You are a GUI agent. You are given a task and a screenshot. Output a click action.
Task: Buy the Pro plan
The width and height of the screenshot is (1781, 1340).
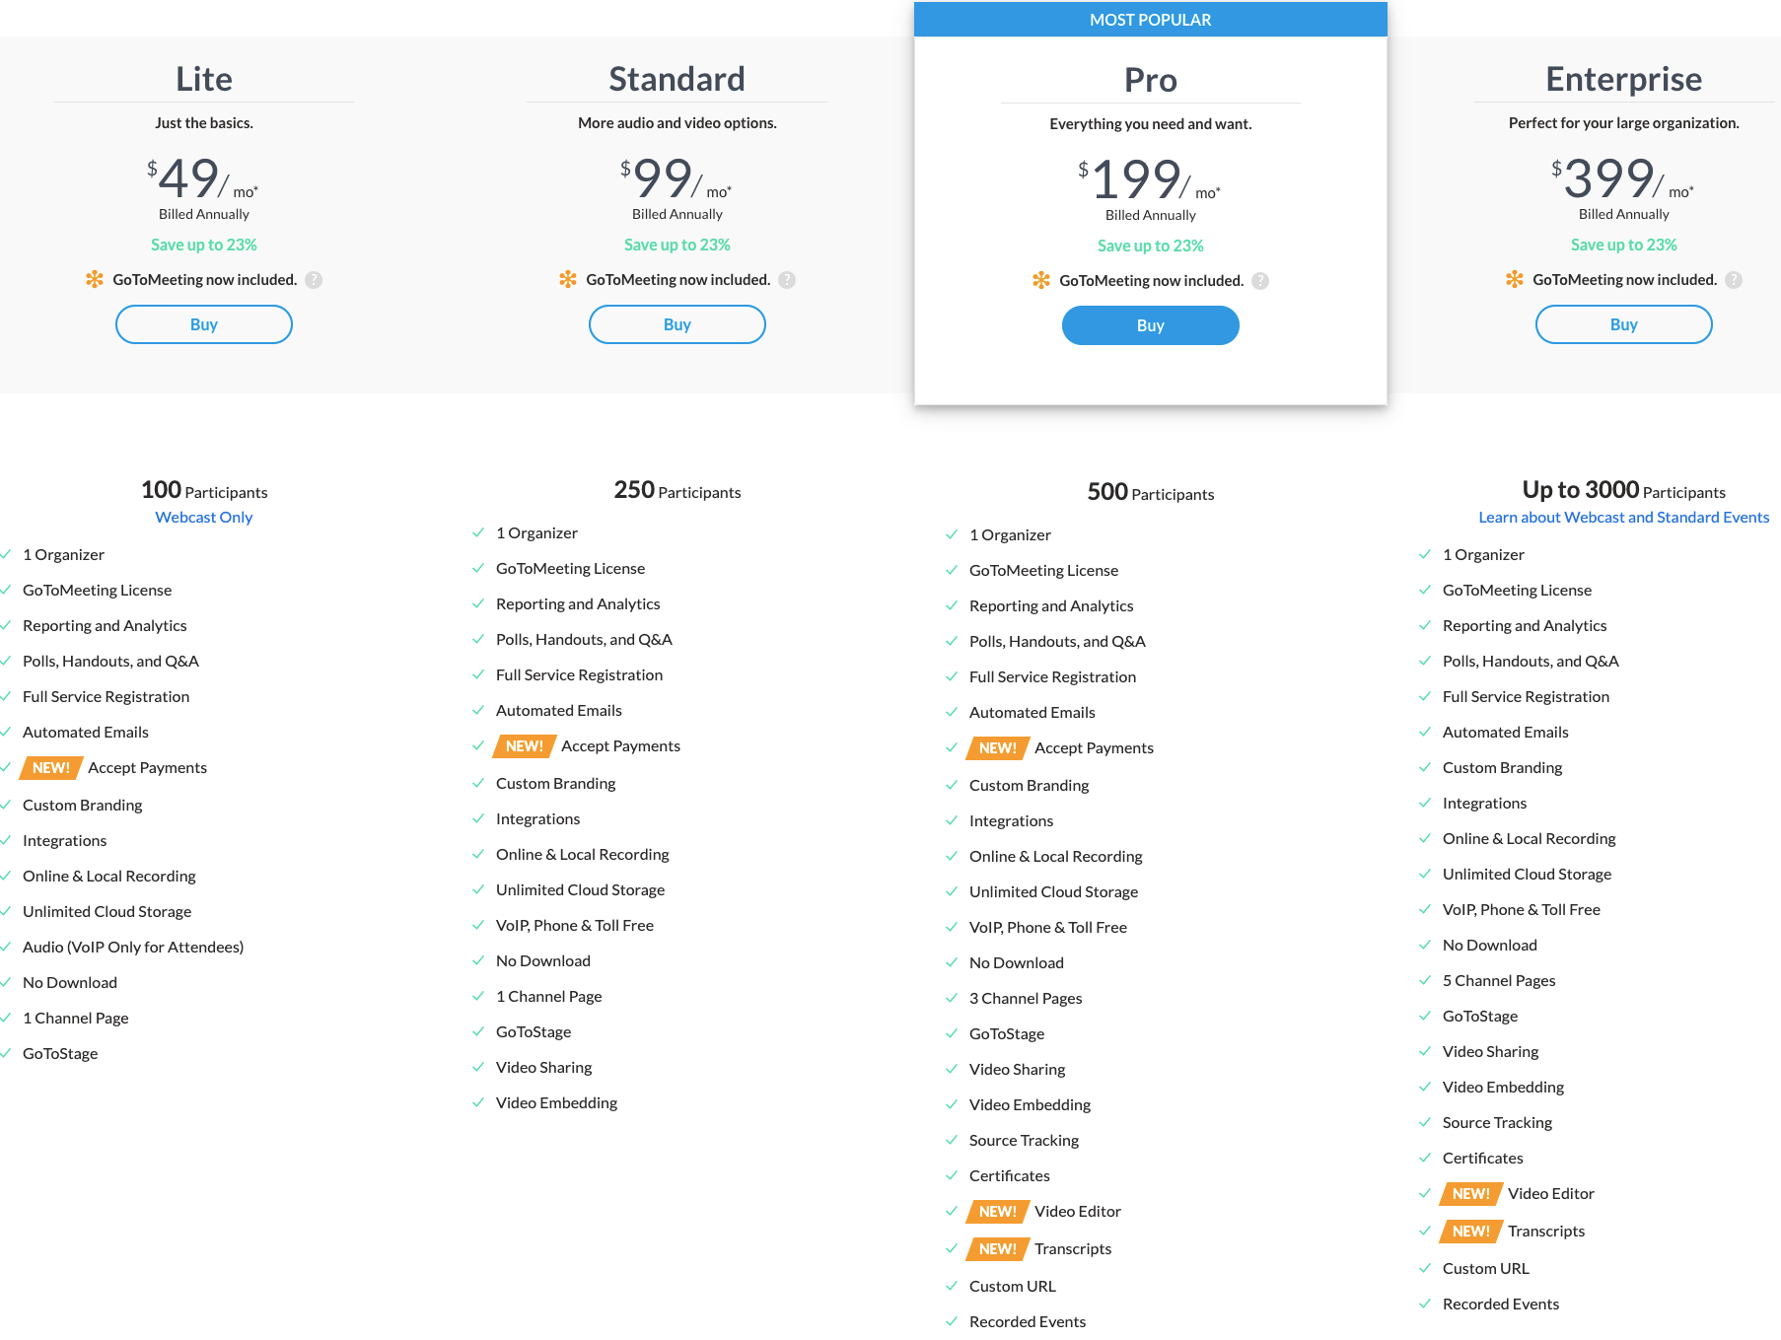pos(1151,325)
